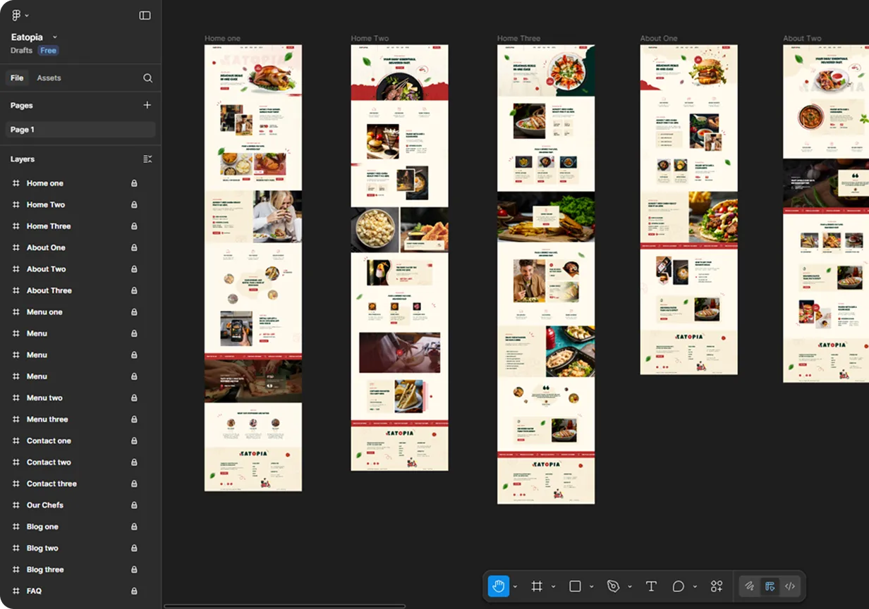Toggle lock on Contact two layer
Screen dimensions: 869x609
[134, 462]
